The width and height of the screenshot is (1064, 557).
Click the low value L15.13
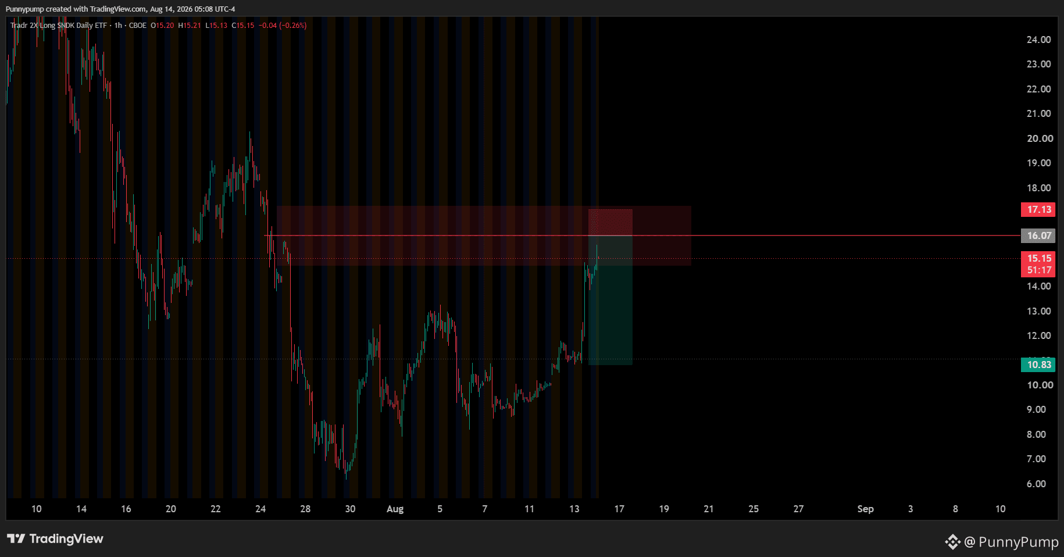click(216, 26)
